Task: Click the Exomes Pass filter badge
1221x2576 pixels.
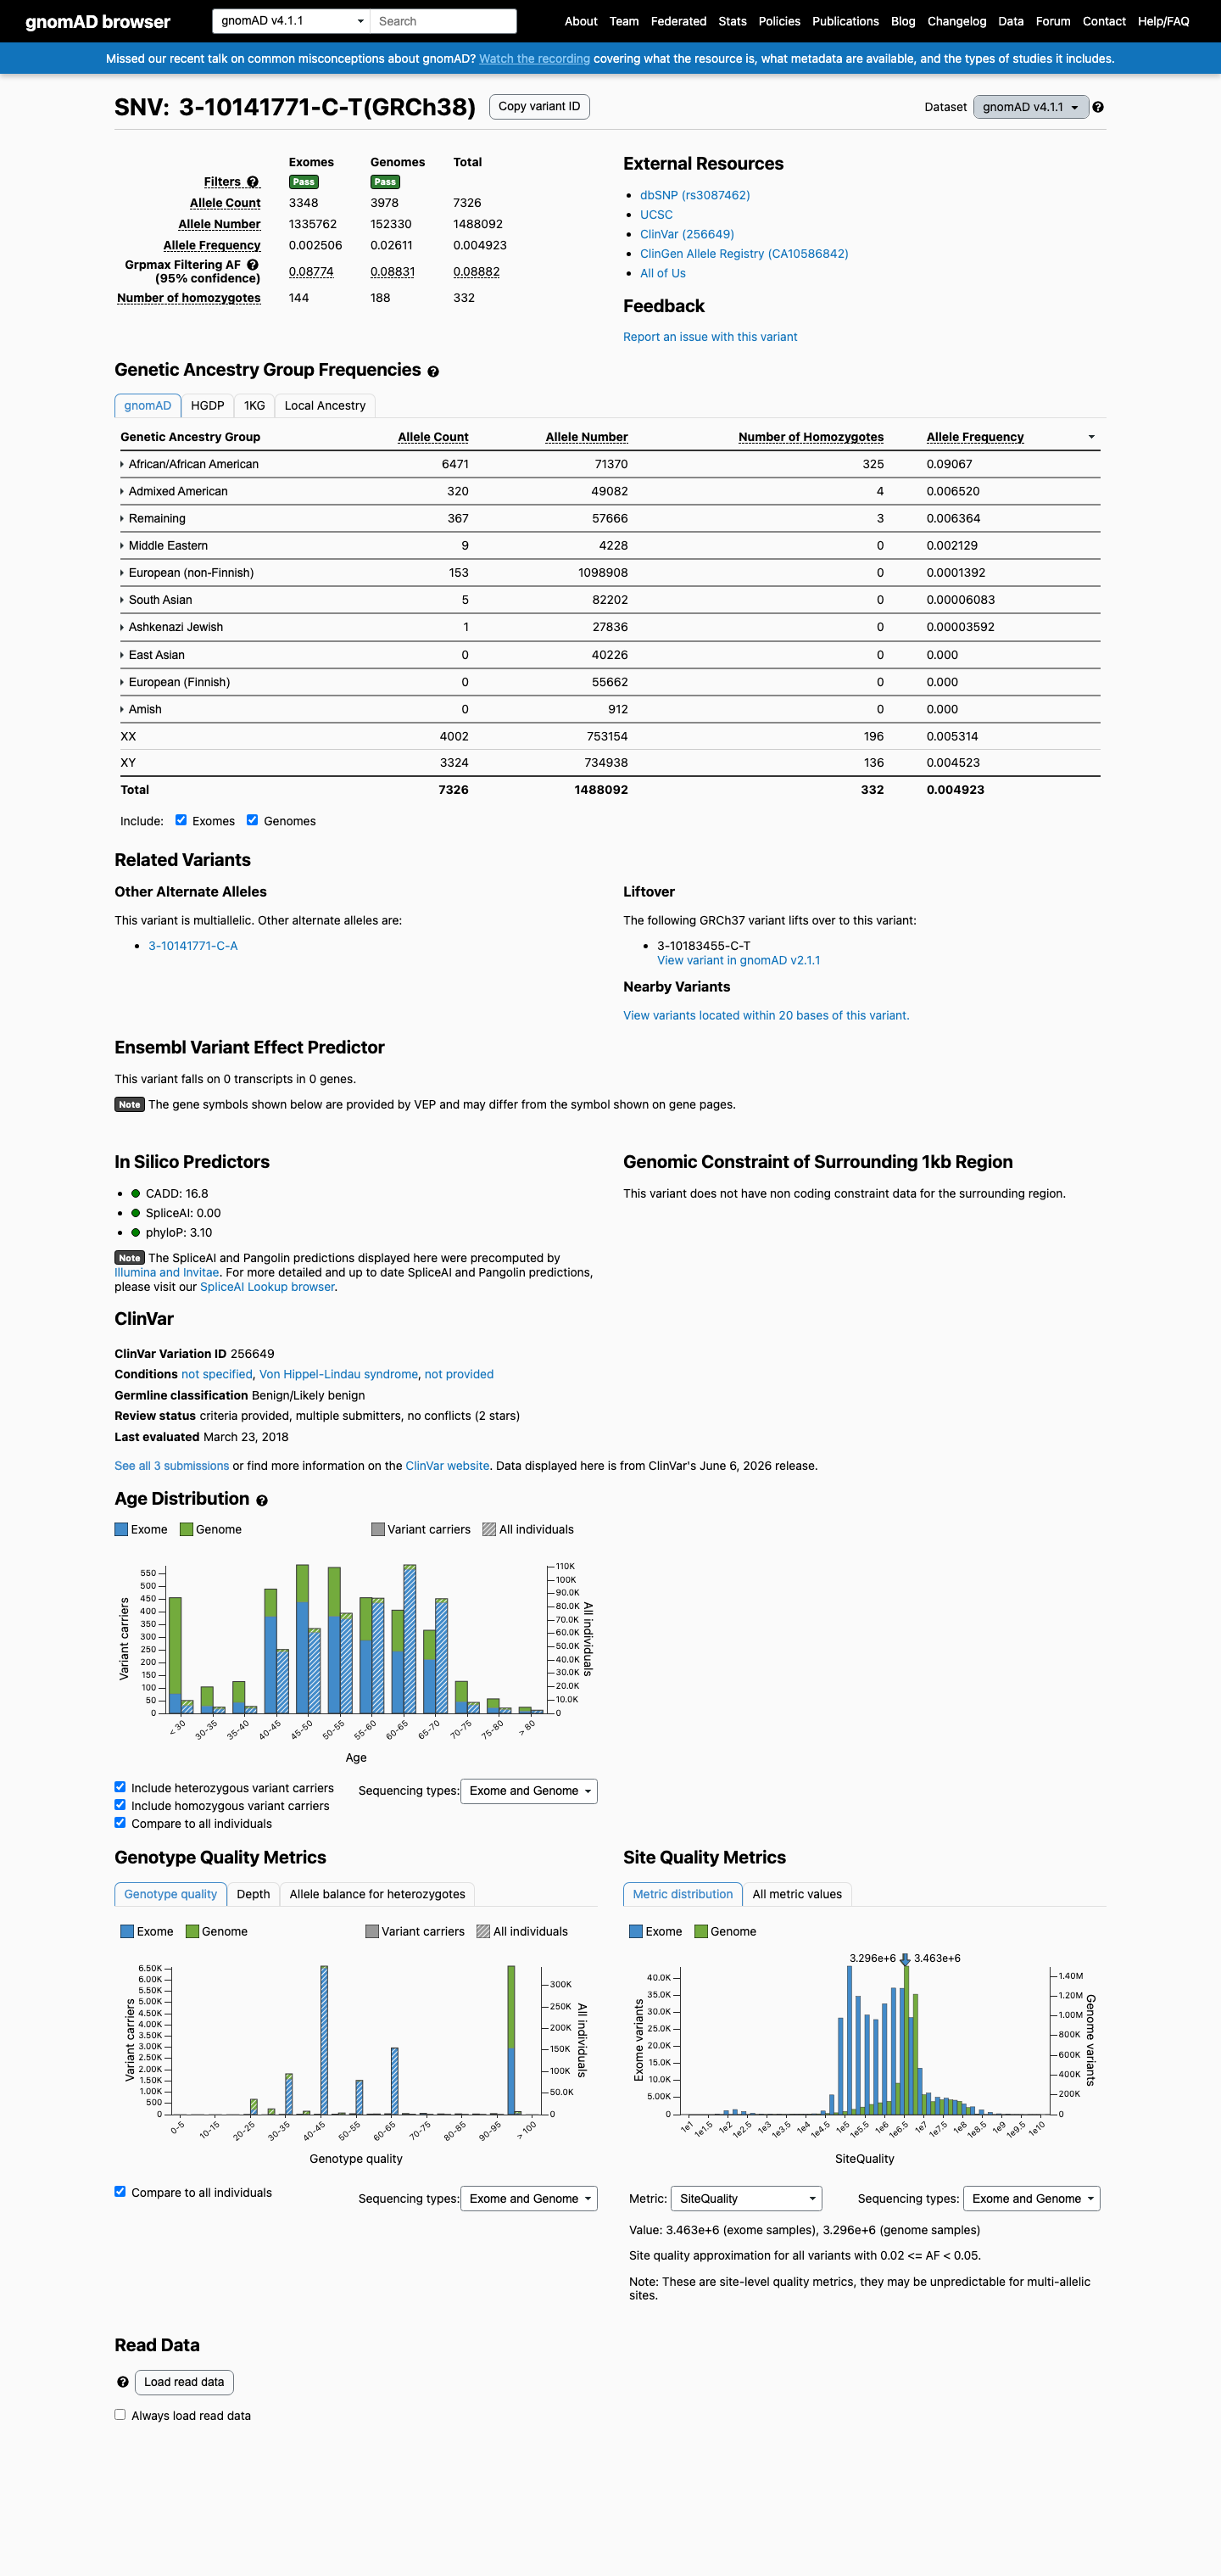Action: pos(304,182)
